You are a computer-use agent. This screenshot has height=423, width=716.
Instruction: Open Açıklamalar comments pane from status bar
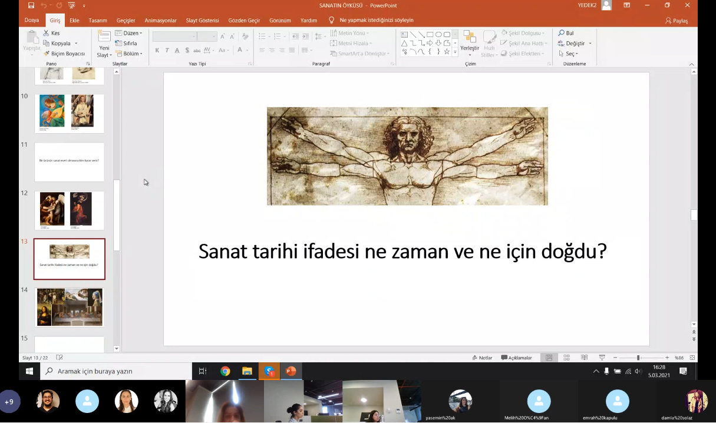(516, 358)
